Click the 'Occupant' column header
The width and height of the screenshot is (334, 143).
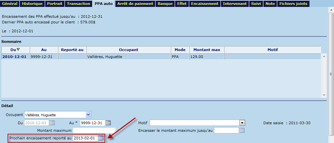129,50
